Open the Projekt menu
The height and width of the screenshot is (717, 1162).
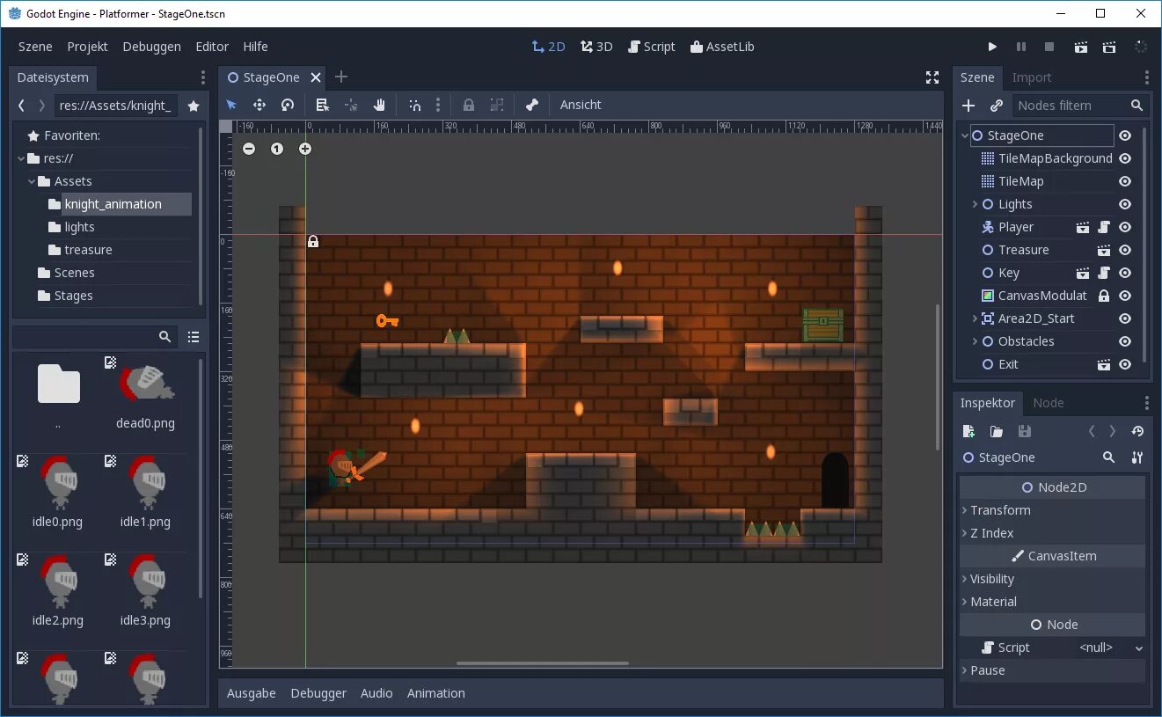(87, 47)
